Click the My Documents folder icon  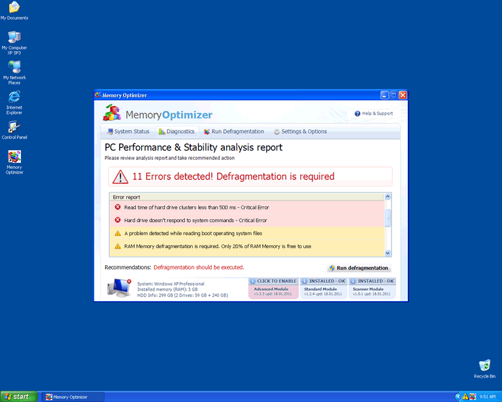pyautogui.click(x=14, y=8)
